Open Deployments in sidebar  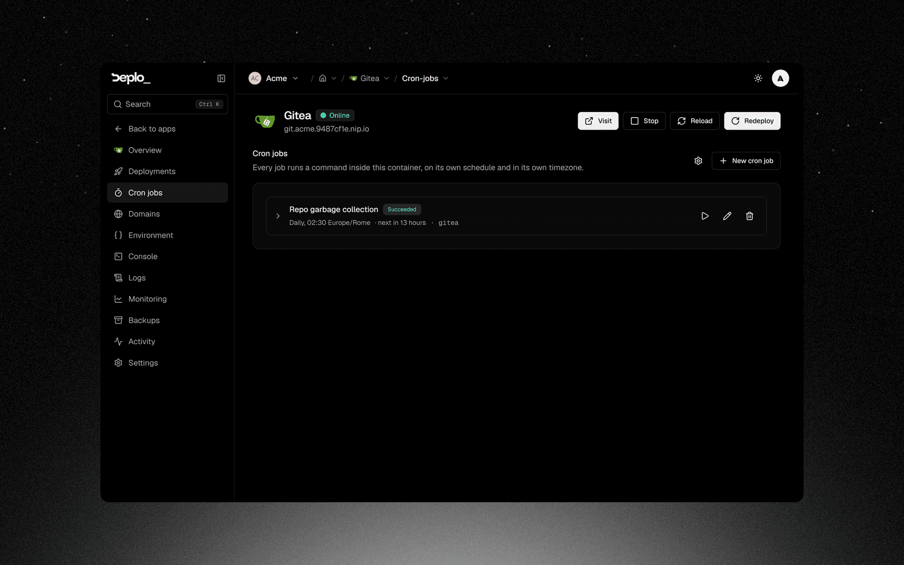click(x=167, y=172)
